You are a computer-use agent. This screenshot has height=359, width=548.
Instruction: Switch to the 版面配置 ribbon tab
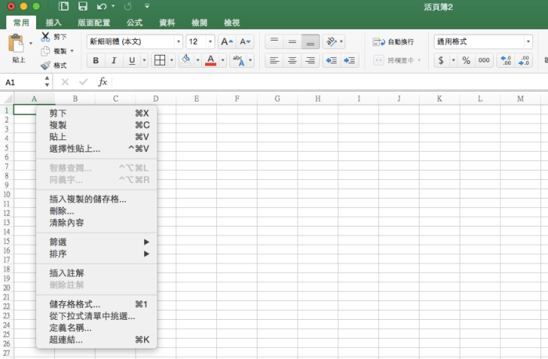coord(94,23)
